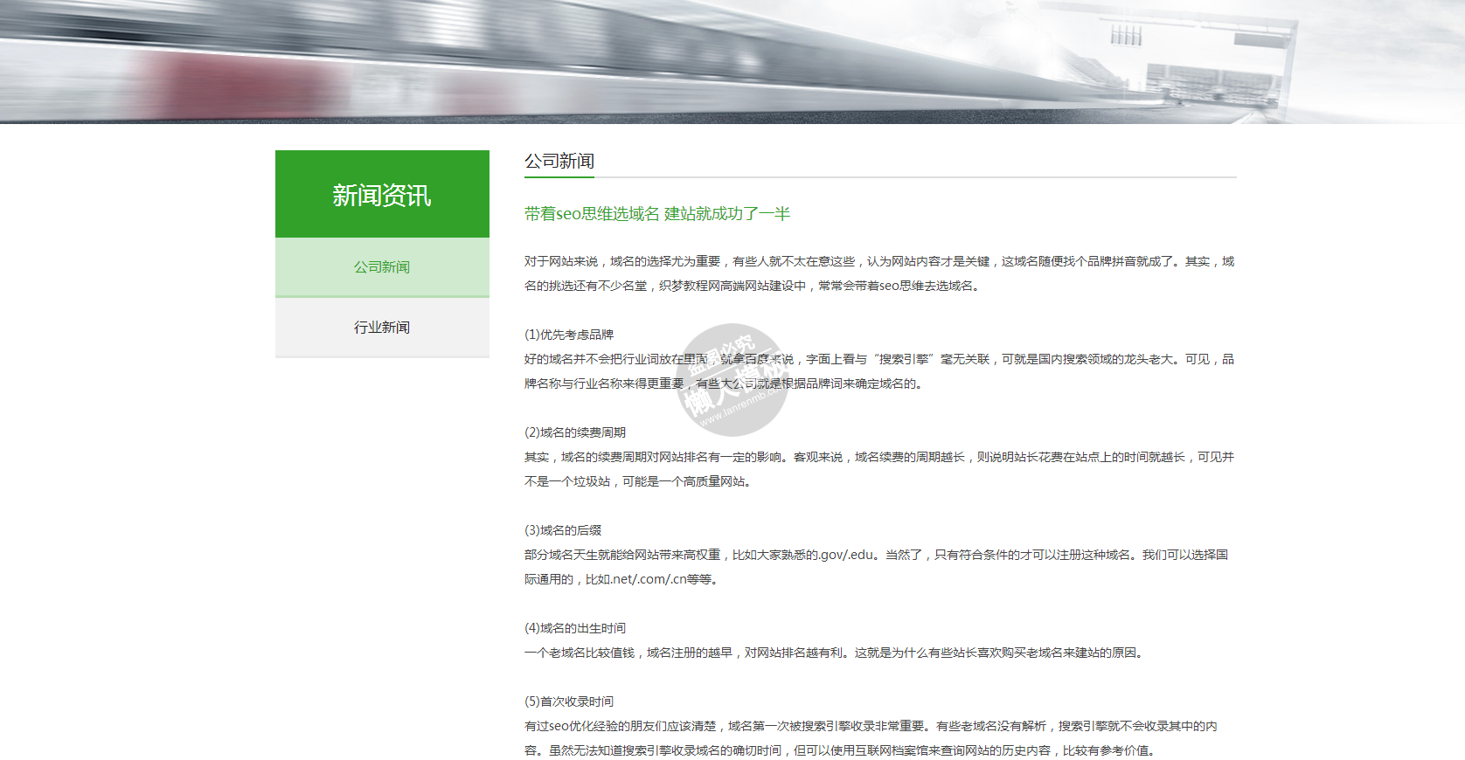
Task: Click the 公司新闻 section heading above article
Action: 559,162
